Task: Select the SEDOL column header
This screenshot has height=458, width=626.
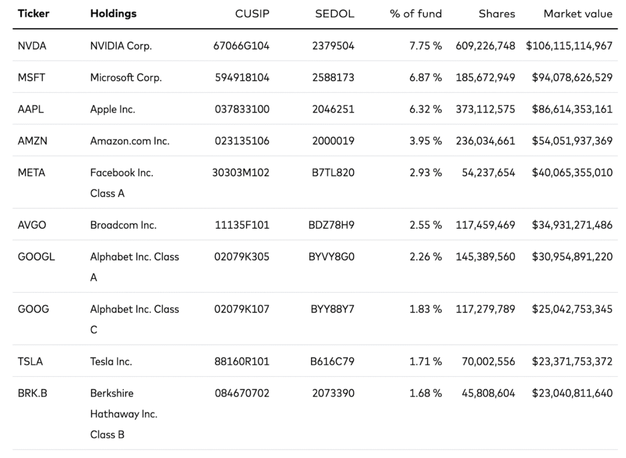Action: [x=334, y=13]
